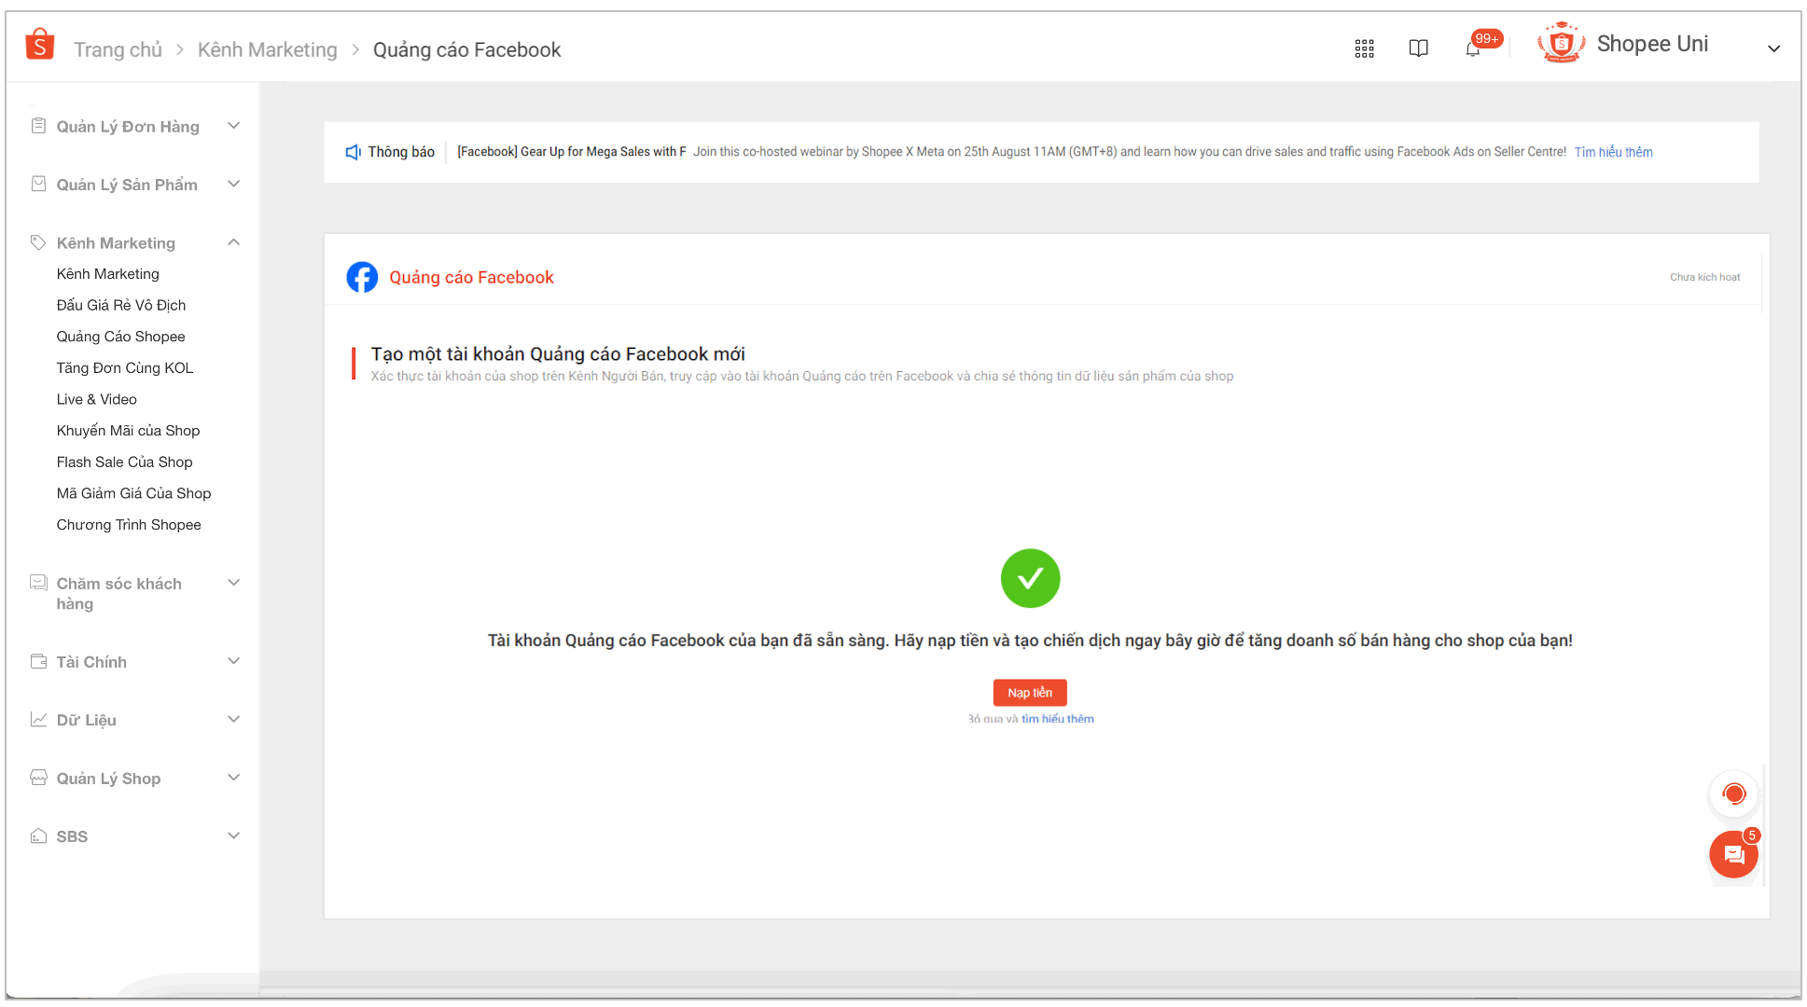
Task: Open the book help icon
Action: coord(1418,48)
